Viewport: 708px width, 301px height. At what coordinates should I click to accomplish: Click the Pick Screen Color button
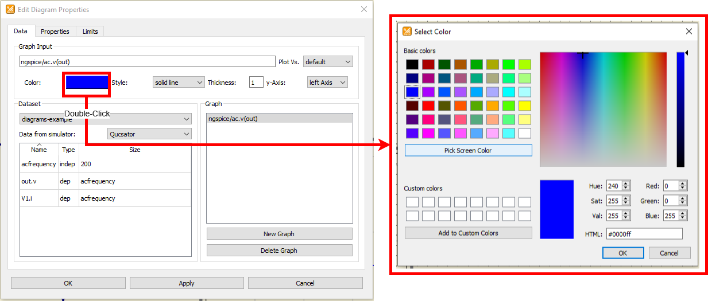(469, 150)
